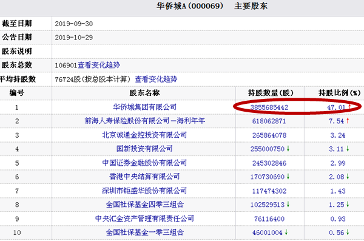Open shareholder 中央汇金资产管理有限责任公司
Viewport: 364px width, 241px height.
click(x=144, y=219)
